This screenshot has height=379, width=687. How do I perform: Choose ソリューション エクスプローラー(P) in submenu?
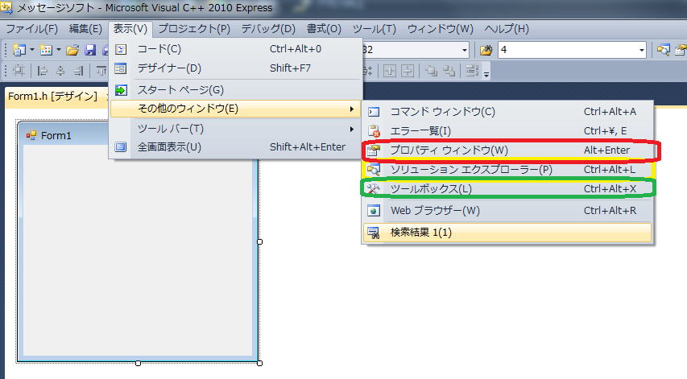coord(507,169)
